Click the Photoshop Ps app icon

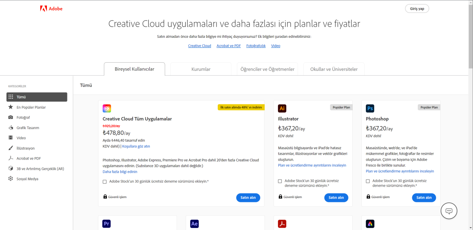point(370,108)
